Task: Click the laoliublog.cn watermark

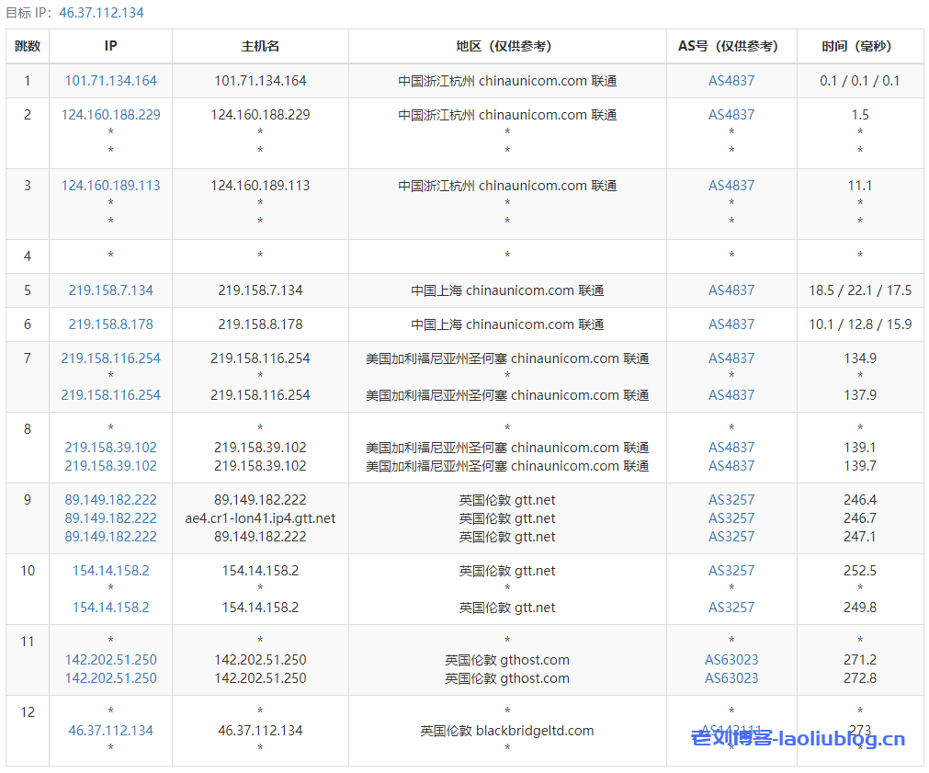Action: click(x=798, y=738)
